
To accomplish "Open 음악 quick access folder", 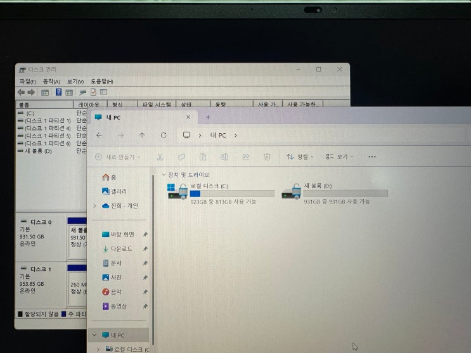I will point(112,292).
